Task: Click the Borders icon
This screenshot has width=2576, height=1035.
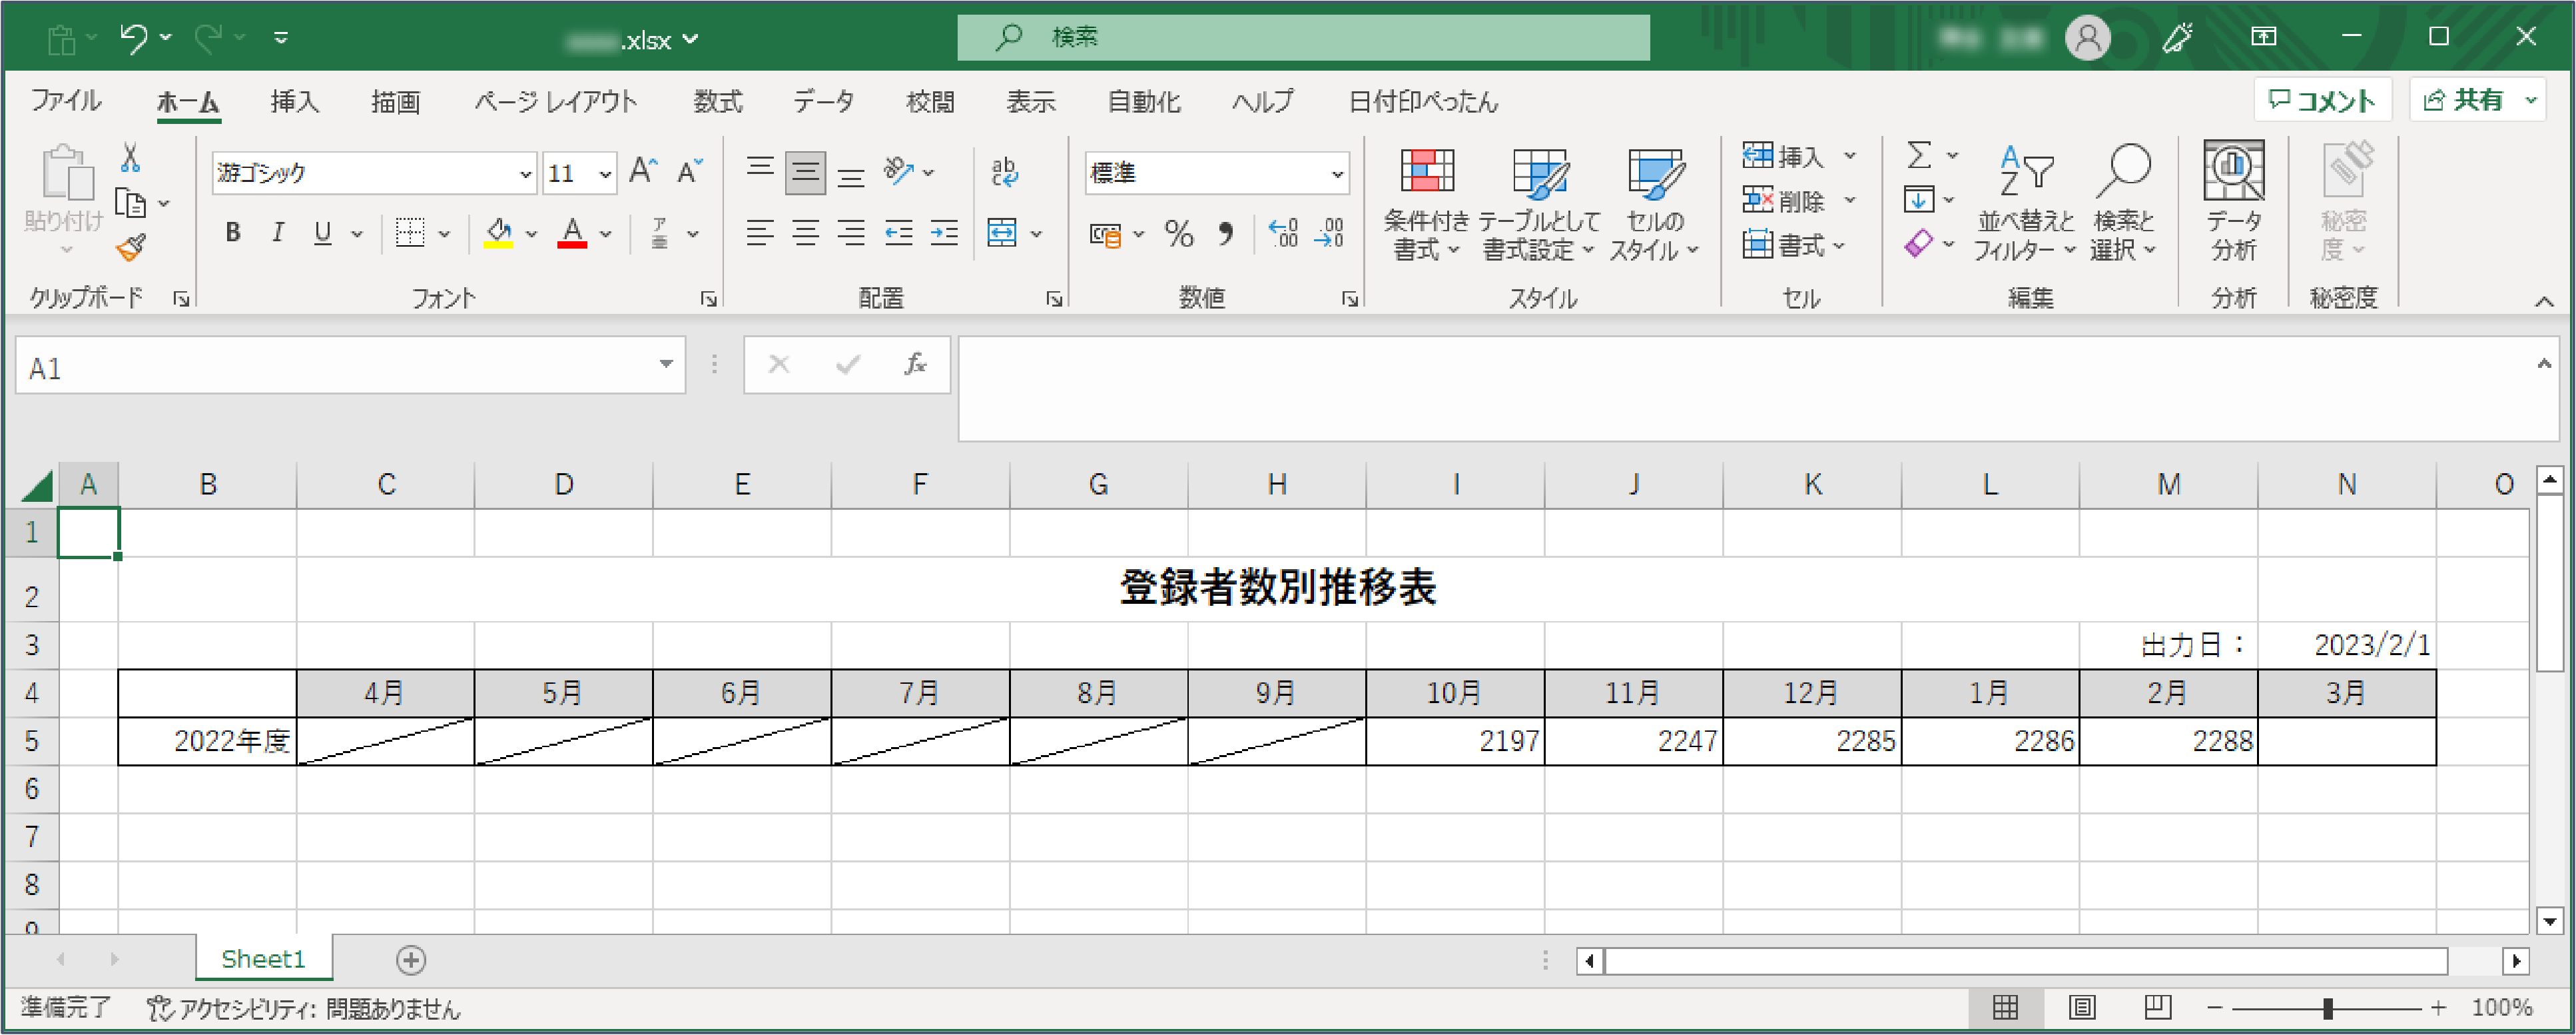Action: (x=410, y=233)
